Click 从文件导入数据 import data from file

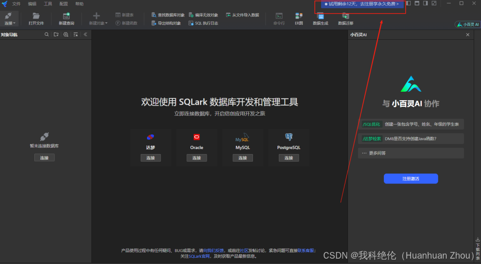242,15
